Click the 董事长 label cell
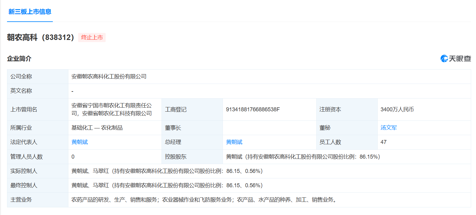The image size is (476, 215). pos(192,128)
